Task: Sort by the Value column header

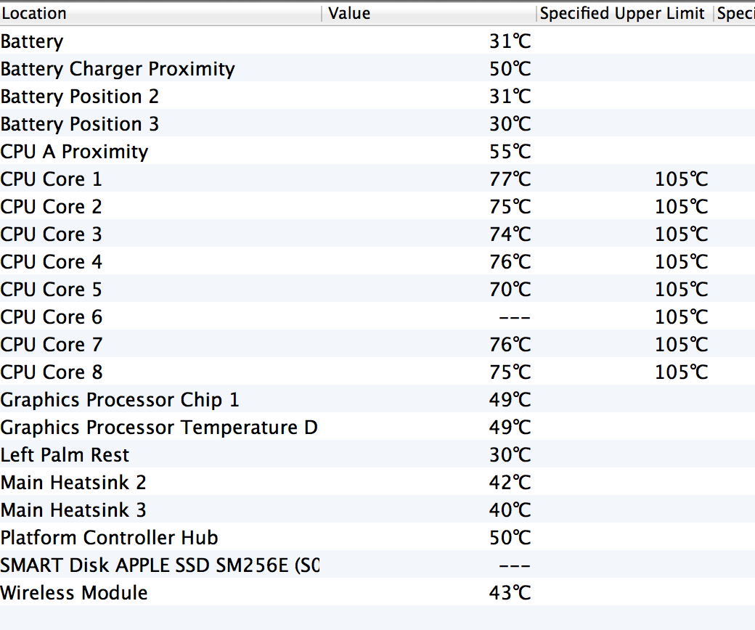Action: [428, 14]
